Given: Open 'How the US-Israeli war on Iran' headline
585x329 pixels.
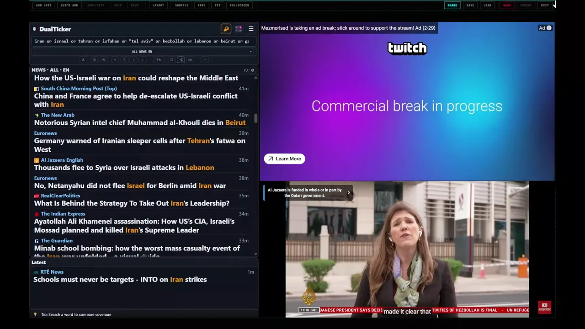Looking at the screenshot, I should (136, 78).
